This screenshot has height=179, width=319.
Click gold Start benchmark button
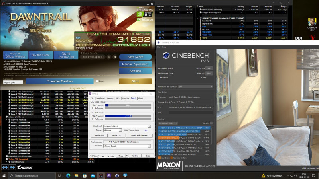135,81
